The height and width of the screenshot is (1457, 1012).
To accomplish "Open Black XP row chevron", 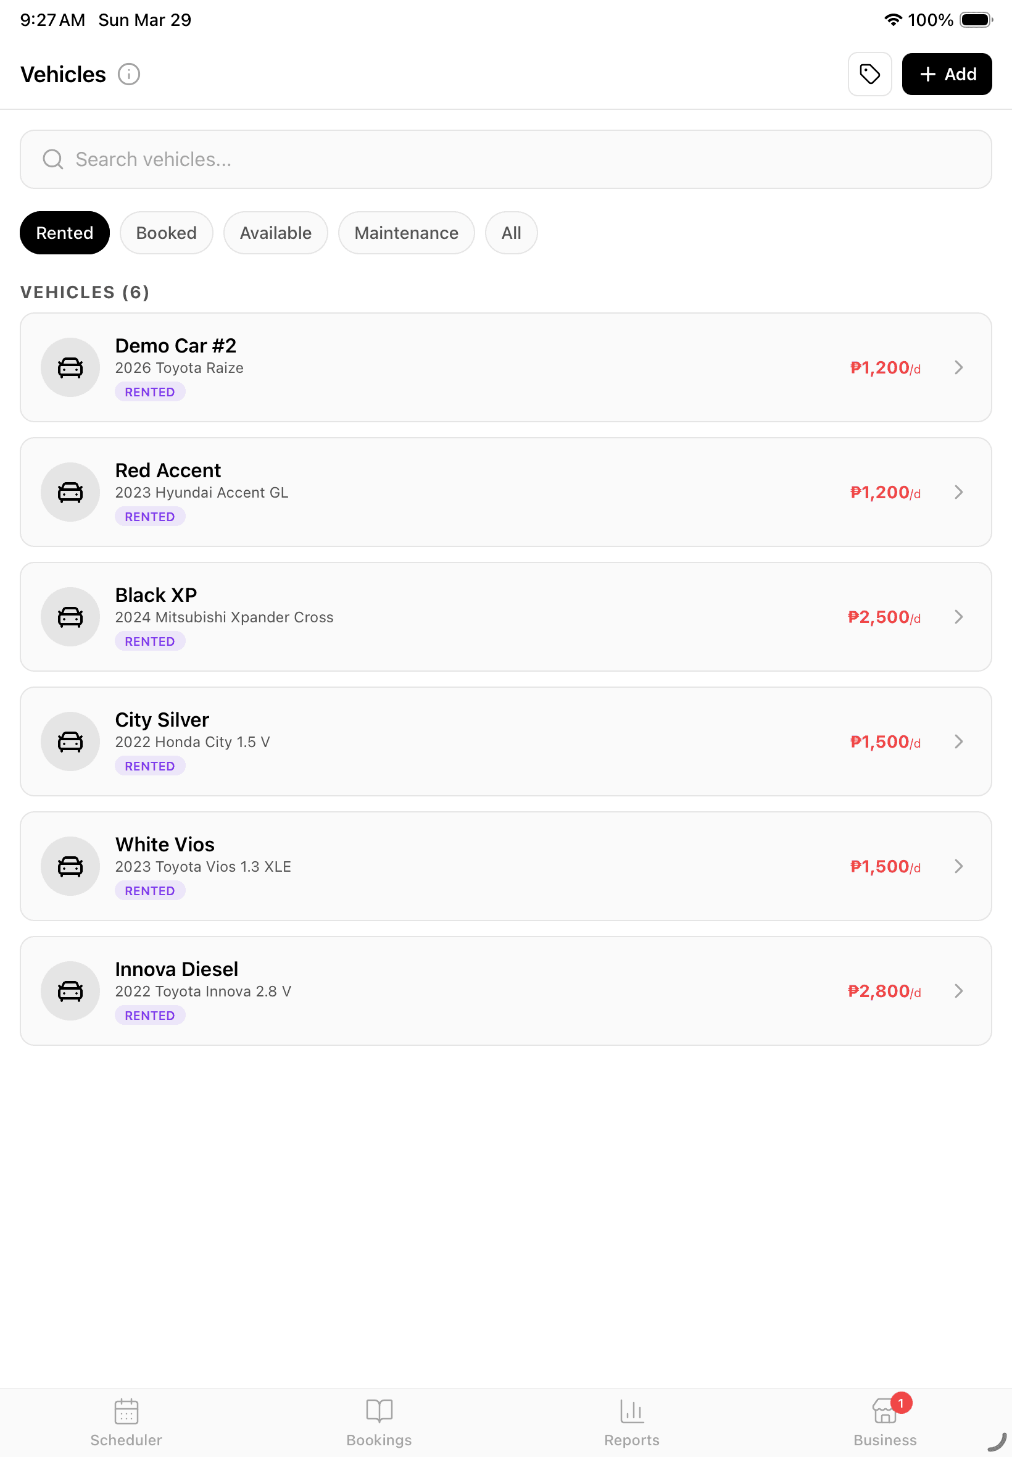I will [958, 617].
